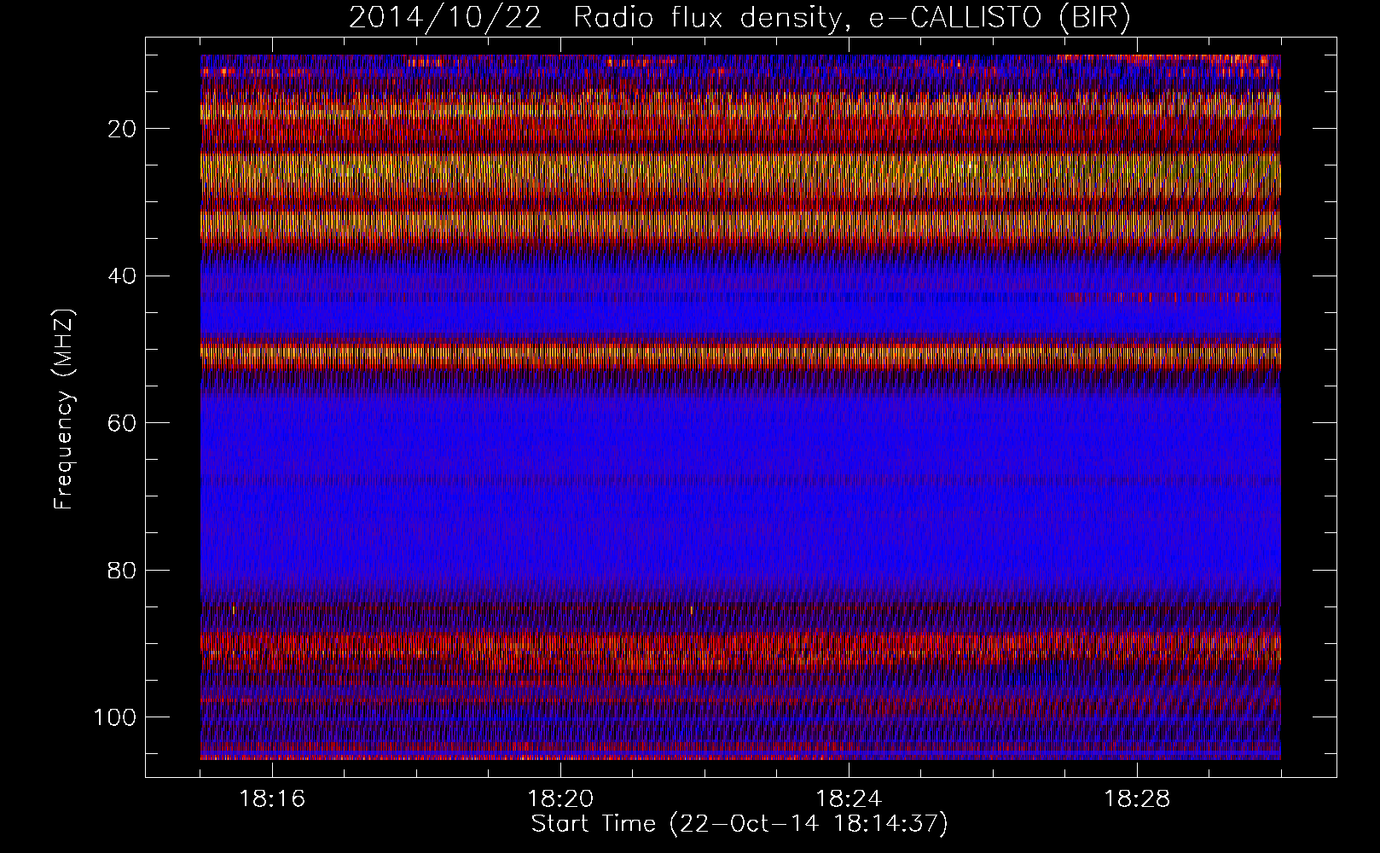Click the frequency tick label '40'

click(x=122, y=276)
